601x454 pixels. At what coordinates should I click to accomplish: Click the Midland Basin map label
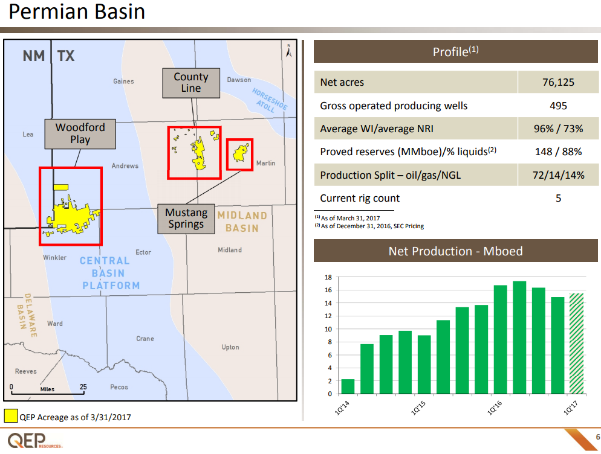[242, 222]
